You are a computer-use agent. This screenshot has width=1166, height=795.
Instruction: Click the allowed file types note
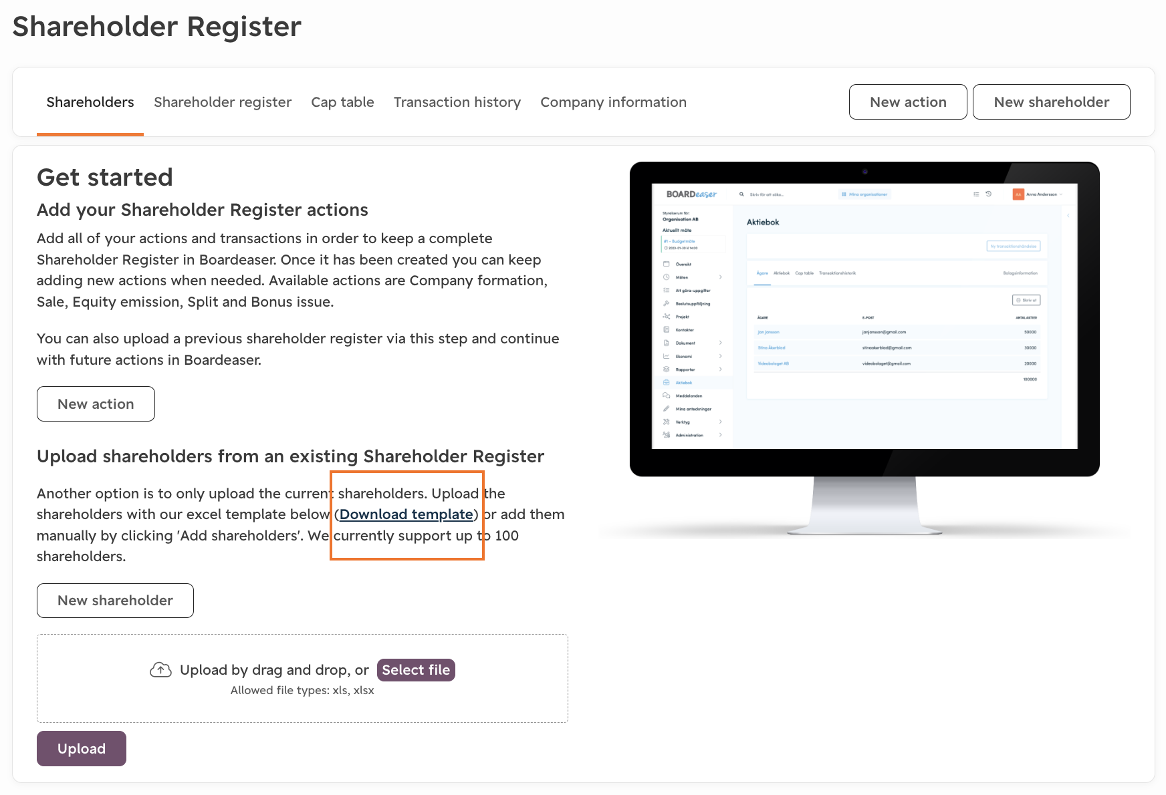coord(302,690)
